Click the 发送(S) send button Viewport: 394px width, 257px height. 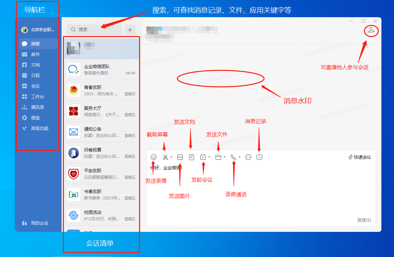pyautogui.click(x=364, y=220)
